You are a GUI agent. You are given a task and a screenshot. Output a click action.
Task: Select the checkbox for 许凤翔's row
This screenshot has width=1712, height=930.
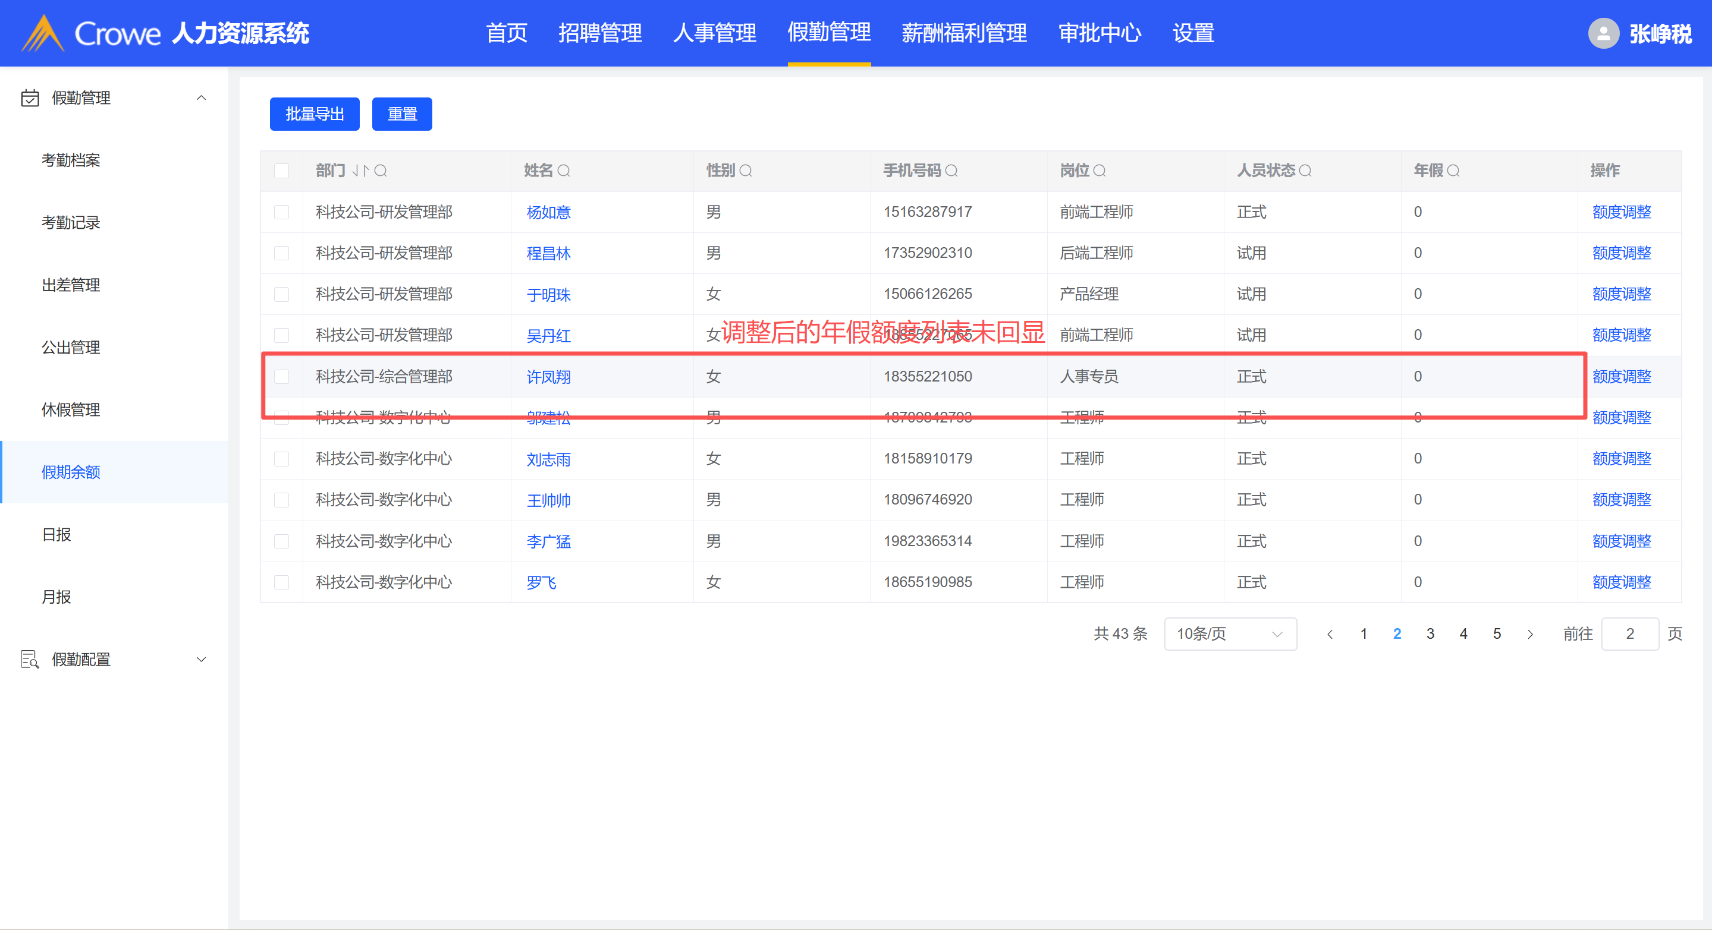point(282,377)
